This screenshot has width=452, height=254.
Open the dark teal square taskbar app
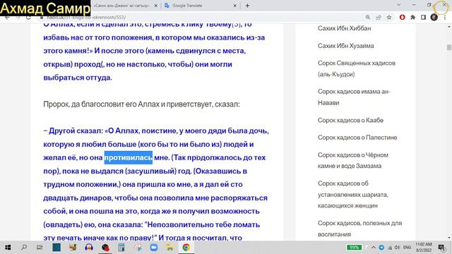[56, 248]
